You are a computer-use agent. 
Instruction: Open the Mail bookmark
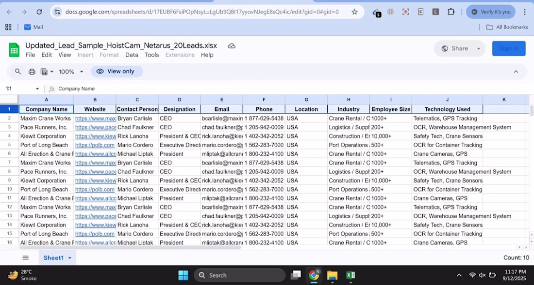pos(33,27)
